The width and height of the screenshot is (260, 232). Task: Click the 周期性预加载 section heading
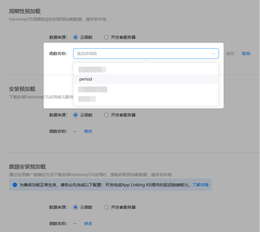click(24, 11)
